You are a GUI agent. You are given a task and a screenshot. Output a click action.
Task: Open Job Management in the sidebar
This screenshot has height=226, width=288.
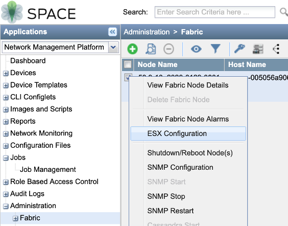[x=48, y=169]
